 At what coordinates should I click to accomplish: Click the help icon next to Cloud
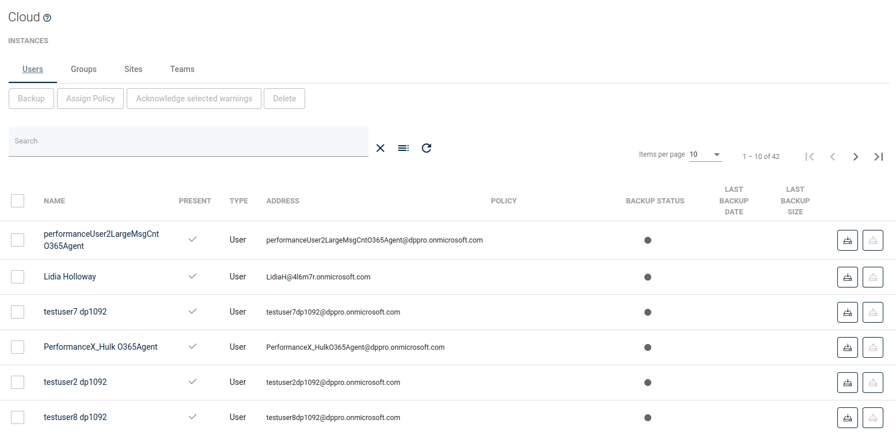pyautogui.click(x=47, y=18)
